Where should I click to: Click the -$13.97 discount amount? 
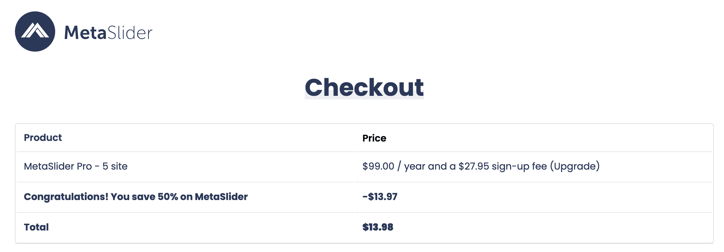coord(380,197)
